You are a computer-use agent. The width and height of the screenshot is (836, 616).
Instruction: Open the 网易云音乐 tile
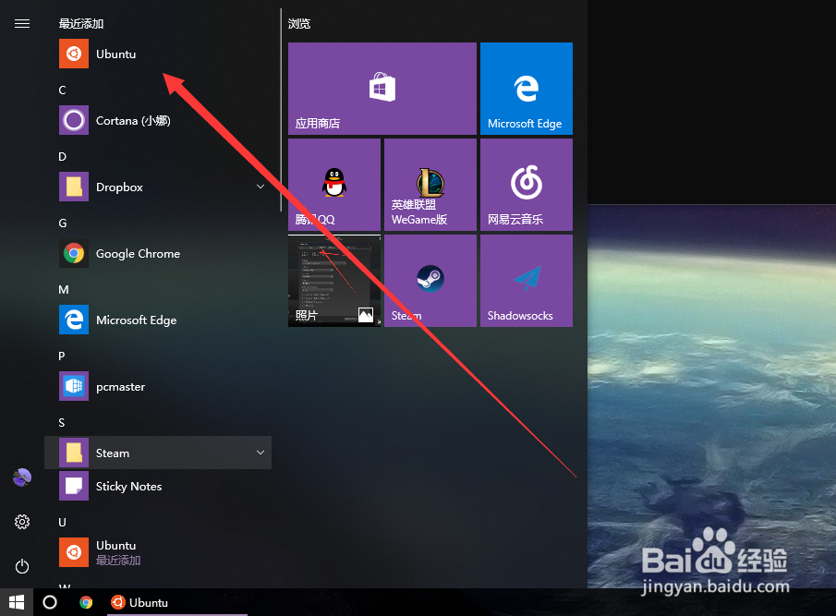(527, 185)
